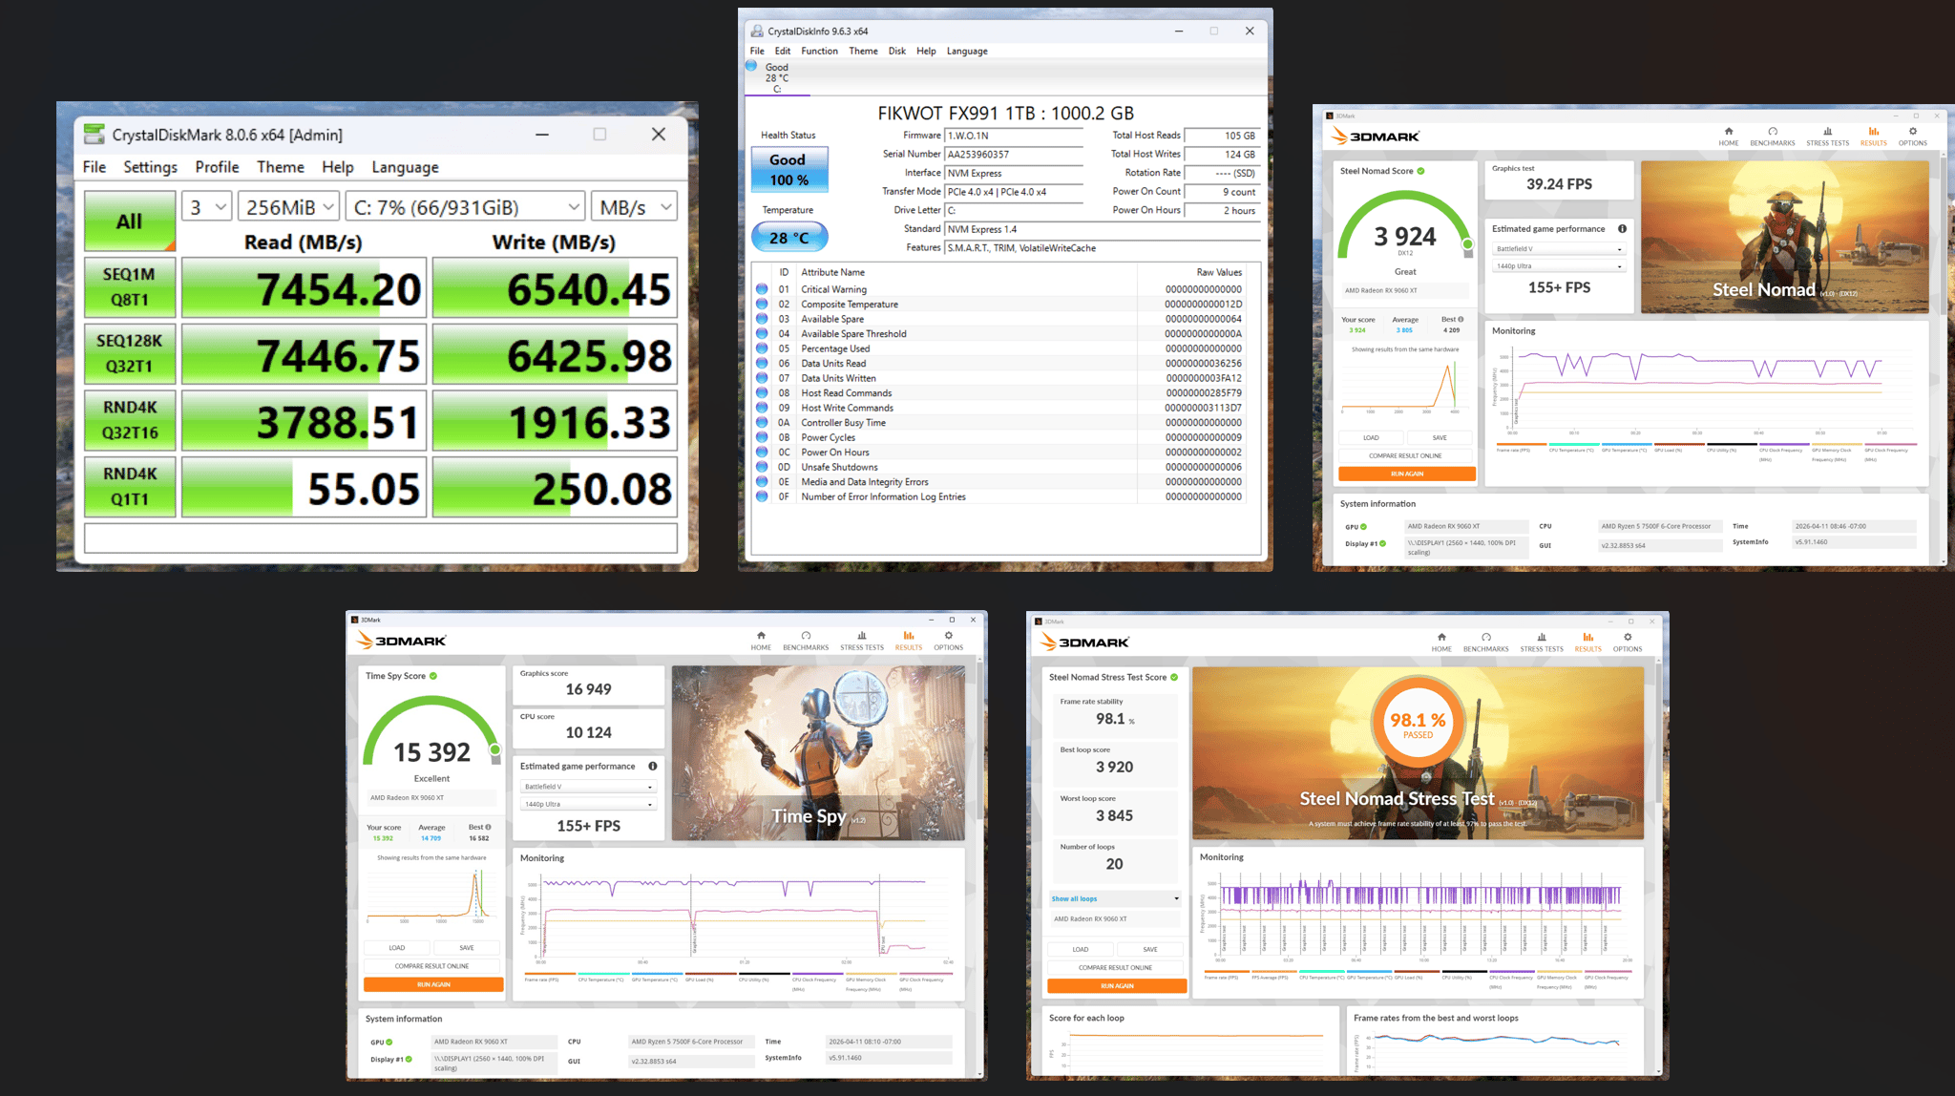Select RESULTS in the Time Spy 3DMark window
This screenshot has width=1955, height=1096.
click(909, 641)
